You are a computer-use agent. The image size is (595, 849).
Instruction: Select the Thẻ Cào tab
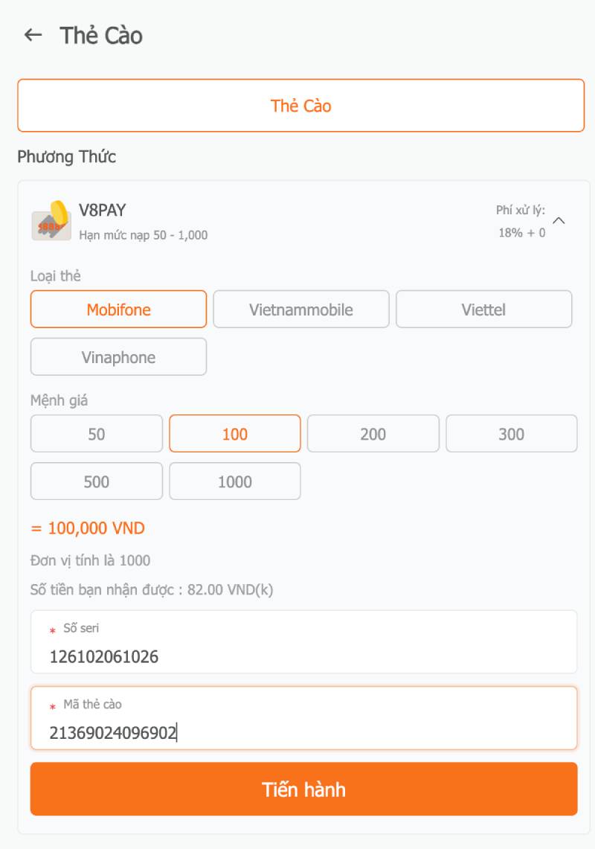300,106
